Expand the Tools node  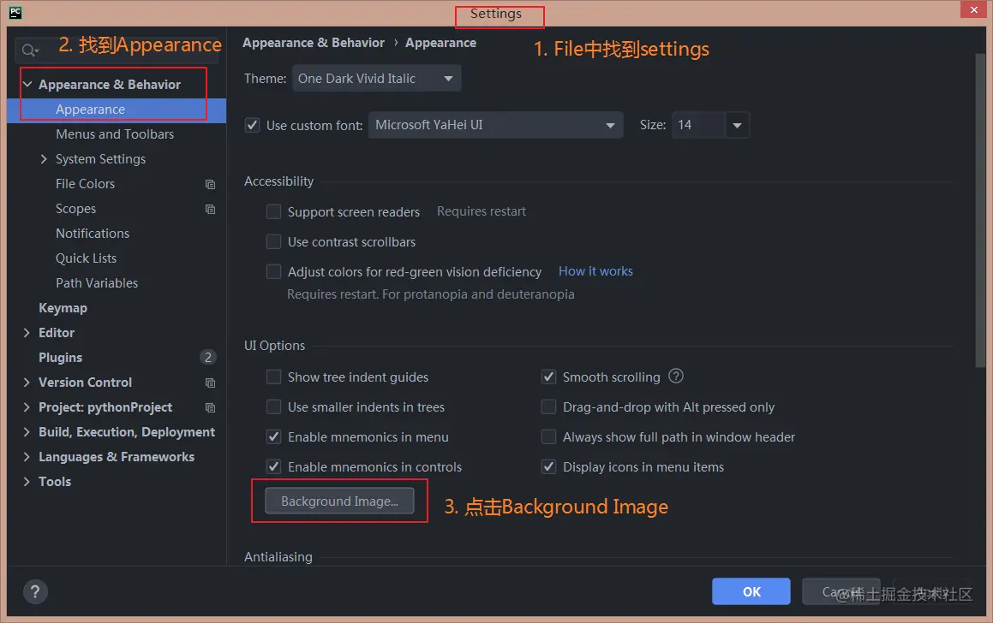point(27,482)
